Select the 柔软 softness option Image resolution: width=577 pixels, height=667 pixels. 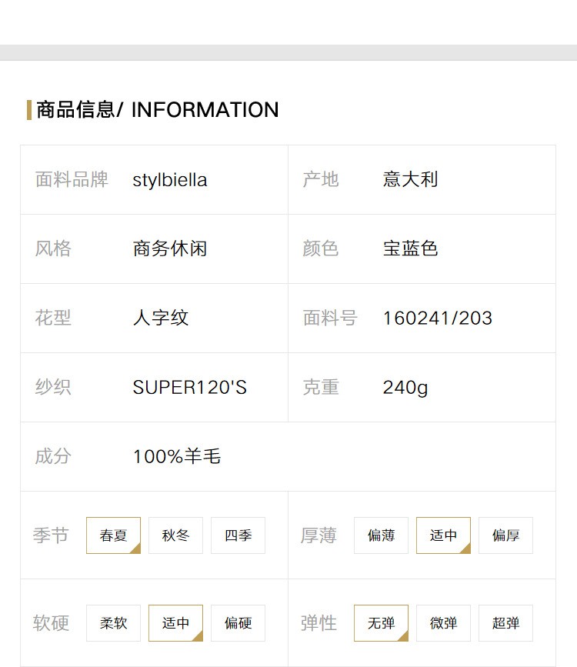pos(113,622)
